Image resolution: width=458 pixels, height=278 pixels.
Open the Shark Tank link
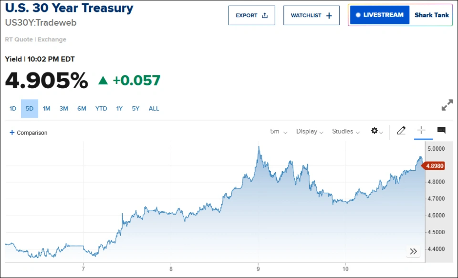pos(431,15)
